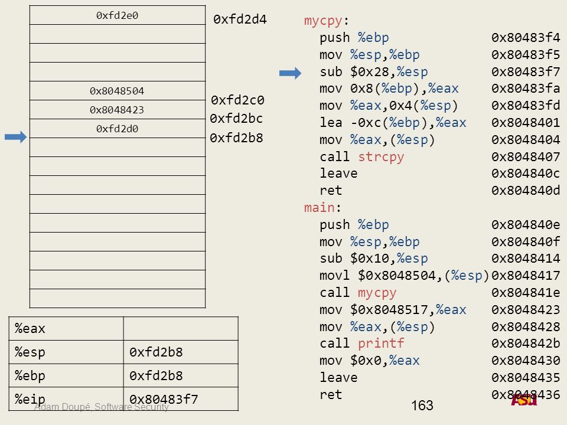567x425 pixels.
Task: Select the %eip register name cell
Action: click(66, 399)
